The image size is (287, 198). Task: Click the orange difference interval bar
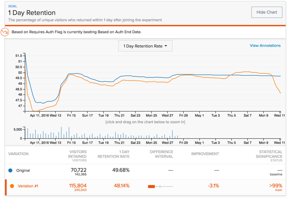point(152,186)
